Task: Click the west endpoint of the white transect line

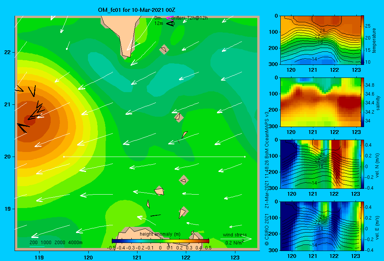Action: pyautogui.click(x=64, y=157)
